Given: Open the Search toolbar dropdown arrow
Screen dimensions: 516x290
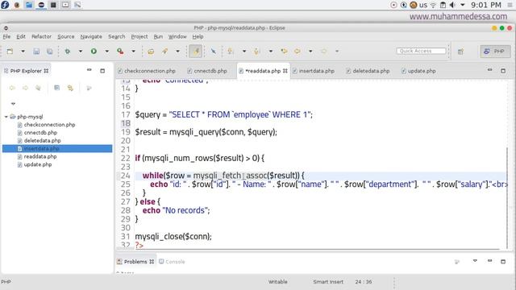Looking at the screenshot, I should [x=177, y=52].
